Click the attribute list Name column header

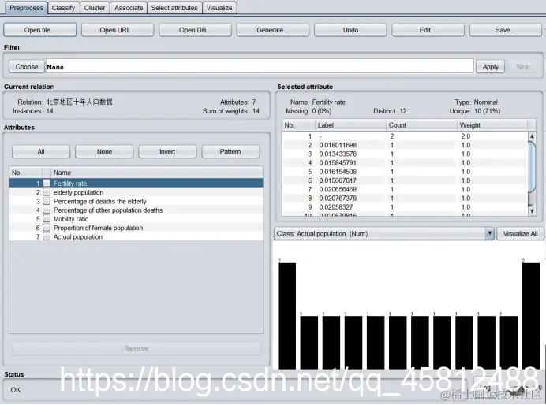click(x=157, y=173)
